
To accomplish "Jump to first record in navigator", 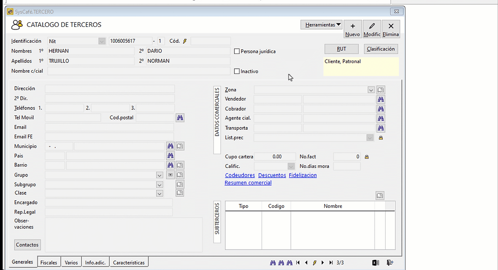I will click(298, 263).
